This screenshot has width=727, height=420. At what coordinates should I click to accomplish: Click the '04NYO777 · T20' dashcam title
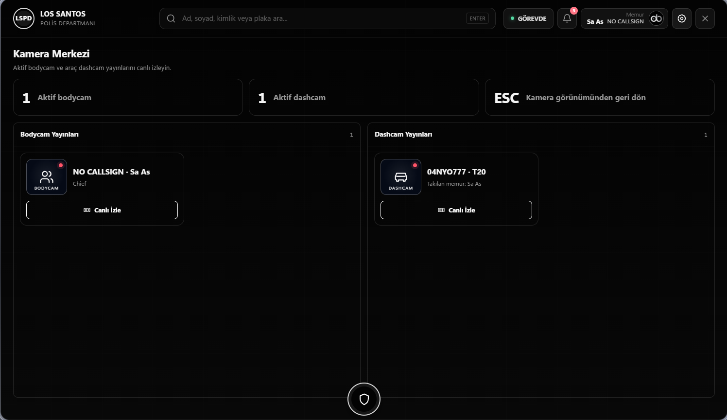click(x=456, y=172)
